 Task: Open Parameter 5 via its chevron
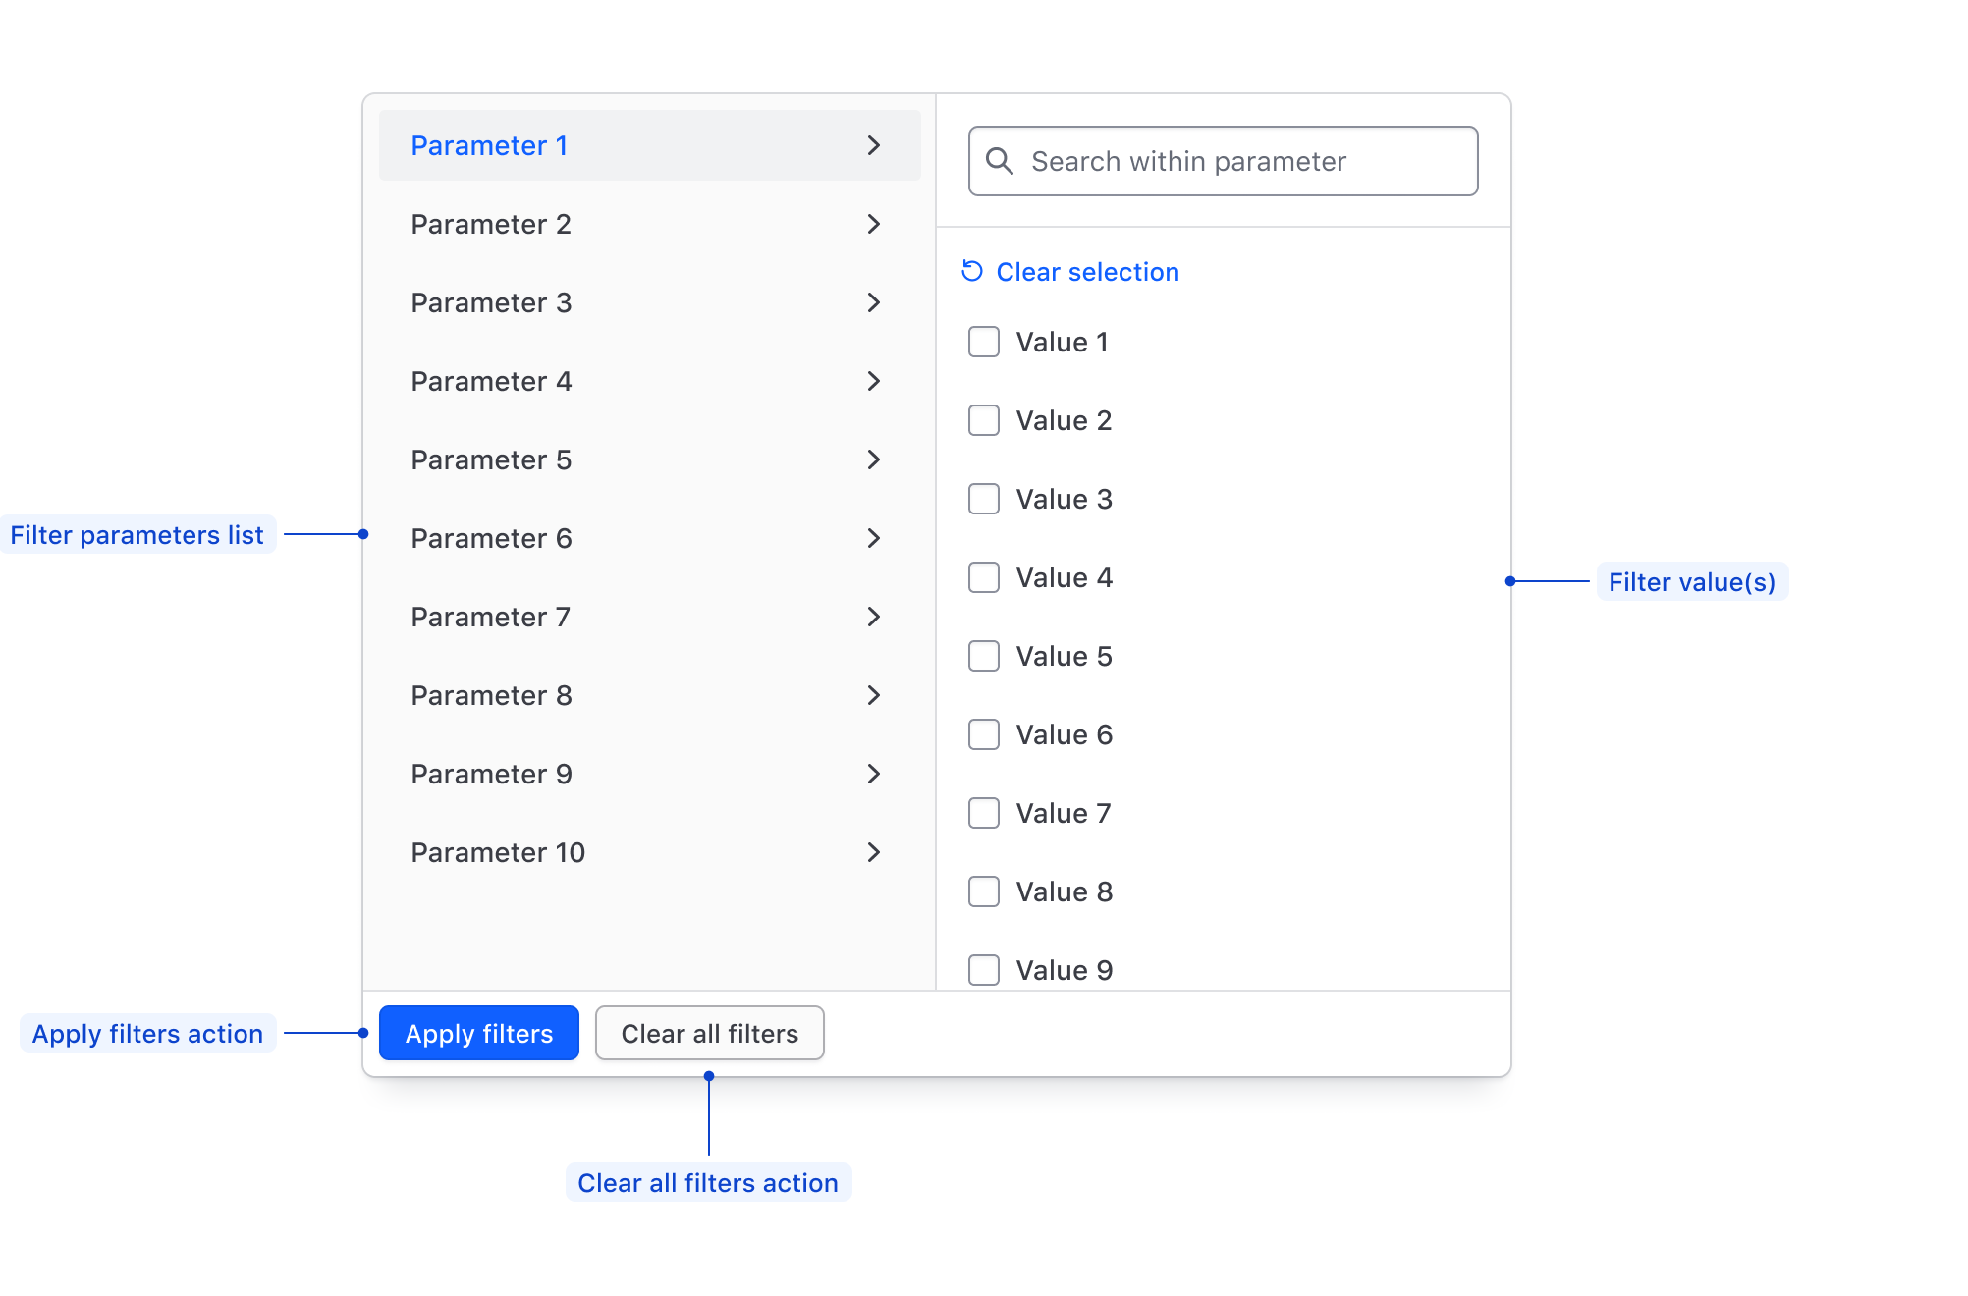pos(874,459)
